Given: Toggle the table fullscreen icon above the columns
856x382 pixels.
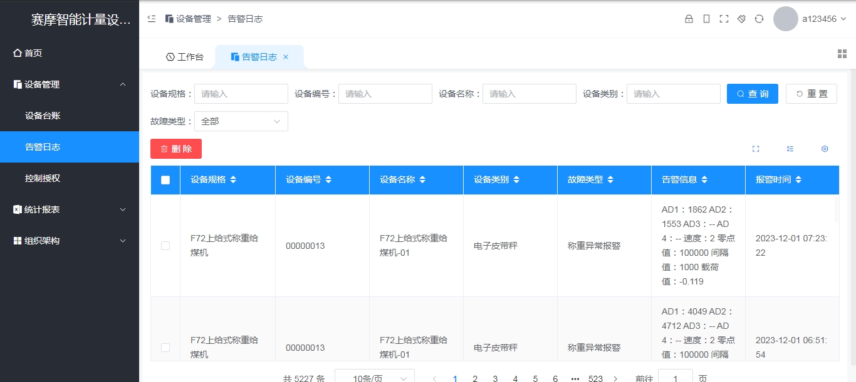Looking at the screenshot, I should pyautogui.click(x=756, y=149).
